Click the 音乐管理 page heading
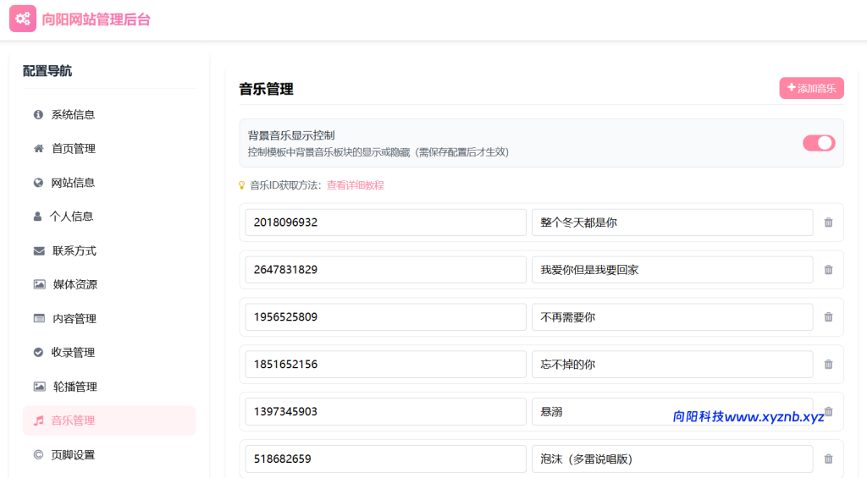The image size is (867, 478). [266, 89]
